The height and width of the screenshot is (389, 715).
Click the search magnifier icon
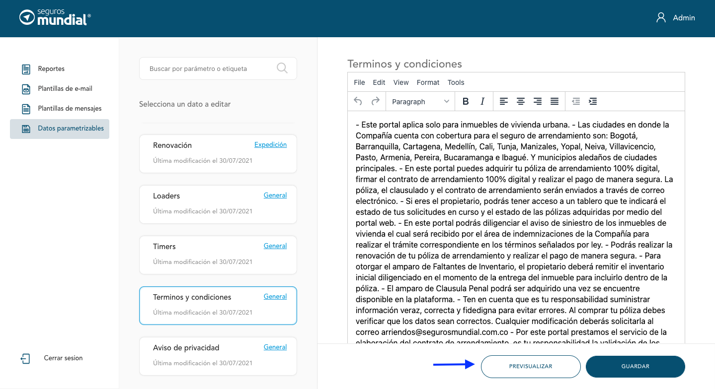coord(282,68)
